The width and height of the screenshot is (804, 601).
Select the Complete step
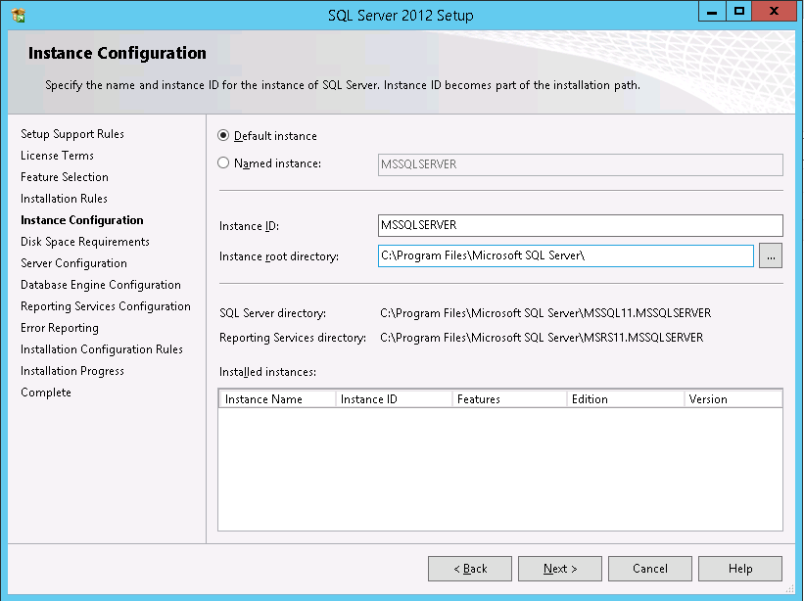pyautogui.click(x=46, y=393)
